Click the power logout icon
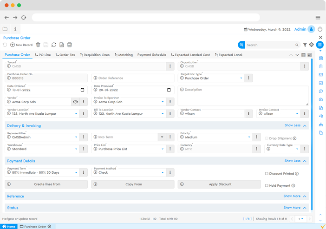 pyautogui.click(x=320, y=29)
